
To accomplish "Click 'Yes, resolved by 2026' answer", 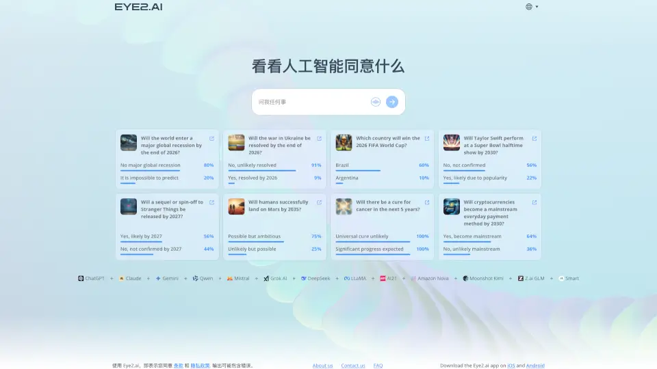I will [274, 178].
